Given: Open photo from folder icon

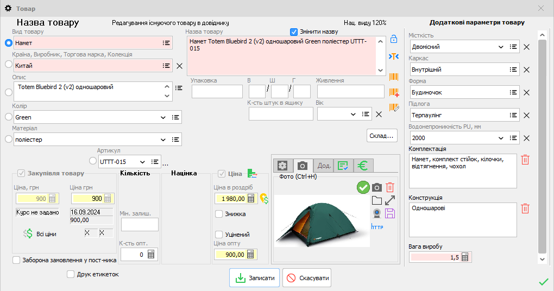Looking at the screenshot, I should tap(376, 200).
